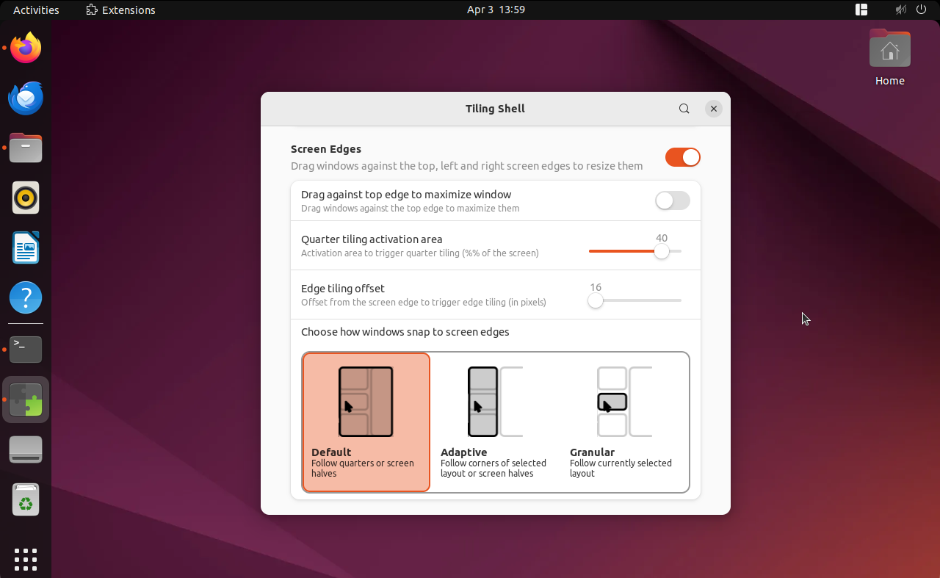940x578 pixels.
Task: Click the Quarter tiling activation area slider
Action: (635, 251)
